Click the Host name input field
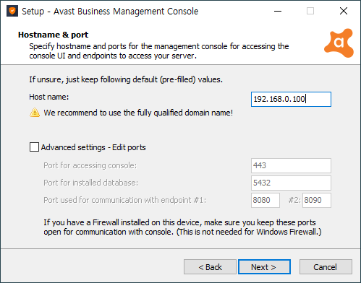This screenshot has width=361, height=283. point(291,99)
